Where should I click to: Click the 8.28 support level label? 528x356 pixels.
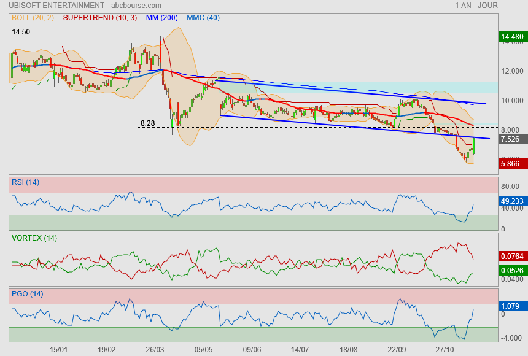click(x=147, y=123)
